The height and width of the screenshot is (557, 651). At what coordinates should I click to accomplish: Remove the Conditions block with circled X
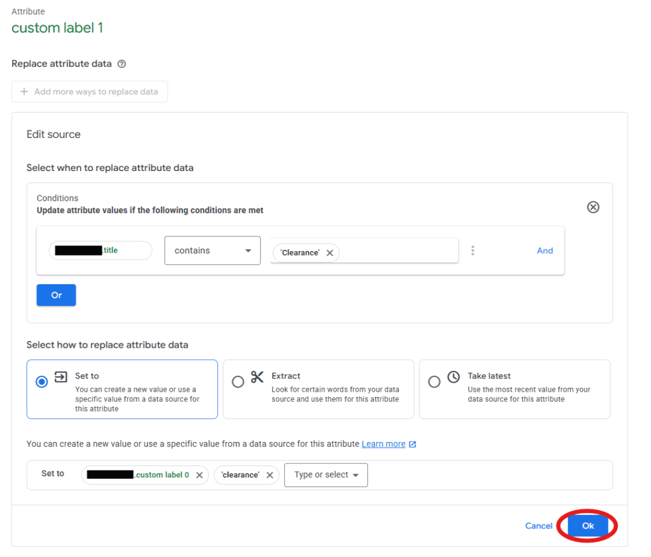click(593, 207)
